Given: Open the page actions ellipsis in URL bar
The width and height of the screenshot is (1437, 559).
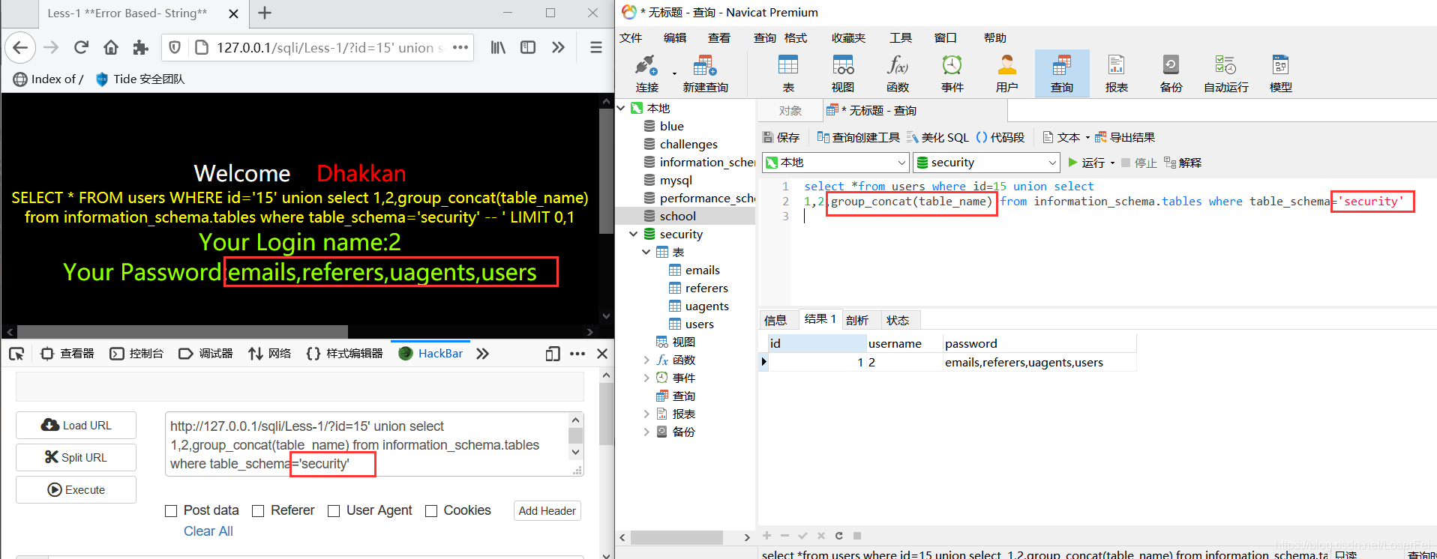Looking at the screenshot, I should click(x=460, y=47).
